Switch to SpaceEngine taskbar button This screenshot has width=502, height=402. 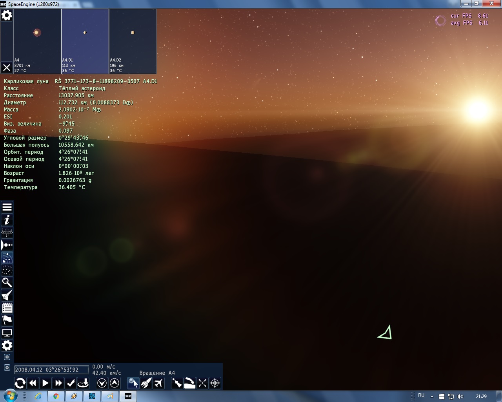click(128, 396)
